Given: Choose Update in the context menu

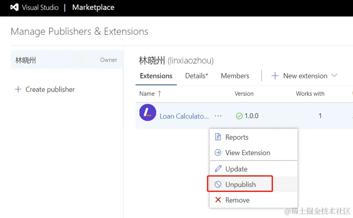Looking at the screenshot, I should [253, 169].
